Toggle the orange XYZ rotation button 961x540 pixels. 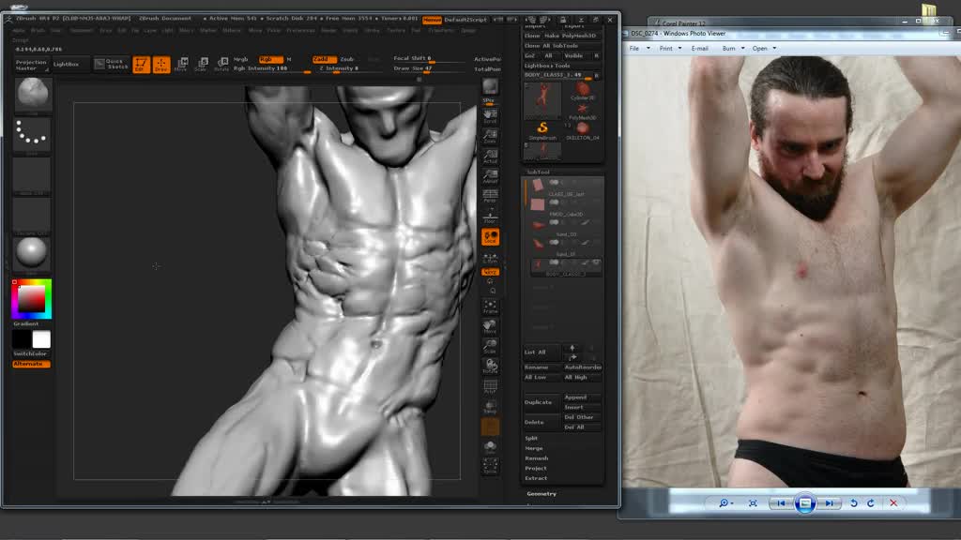(x=490, y=272)
